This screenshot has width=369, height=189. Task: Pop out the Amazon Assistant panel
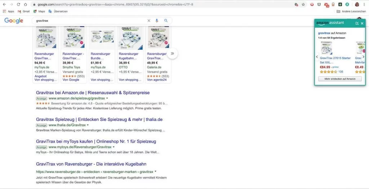[357, 23]
